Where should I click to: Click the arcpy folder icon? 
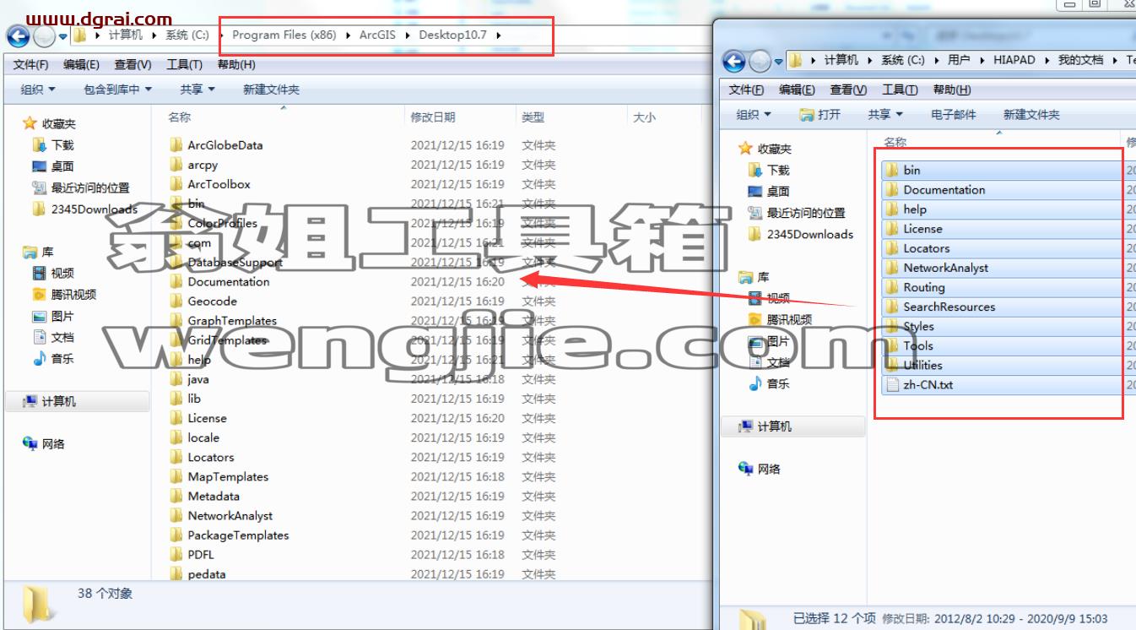(x=176, y=165)
